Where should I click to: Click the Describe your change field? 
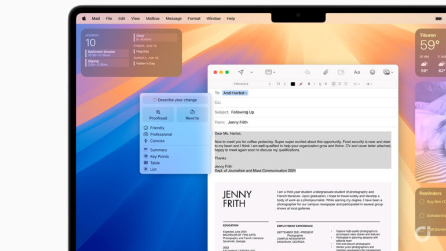[175, 100]
